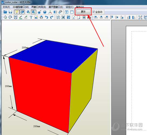Image resolution: width=147 pixels, height=135 pixels.
Task: Click the insert image picture icon
Action: pos(36,17)
